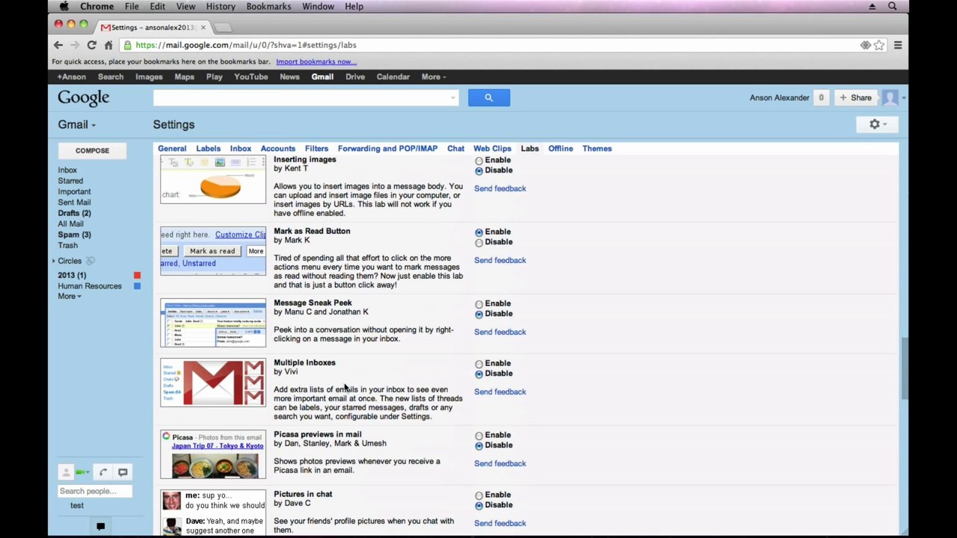Click the user profile avatar
The height and width of the screenshot is (538, 957).
click(x=890, y=97)
